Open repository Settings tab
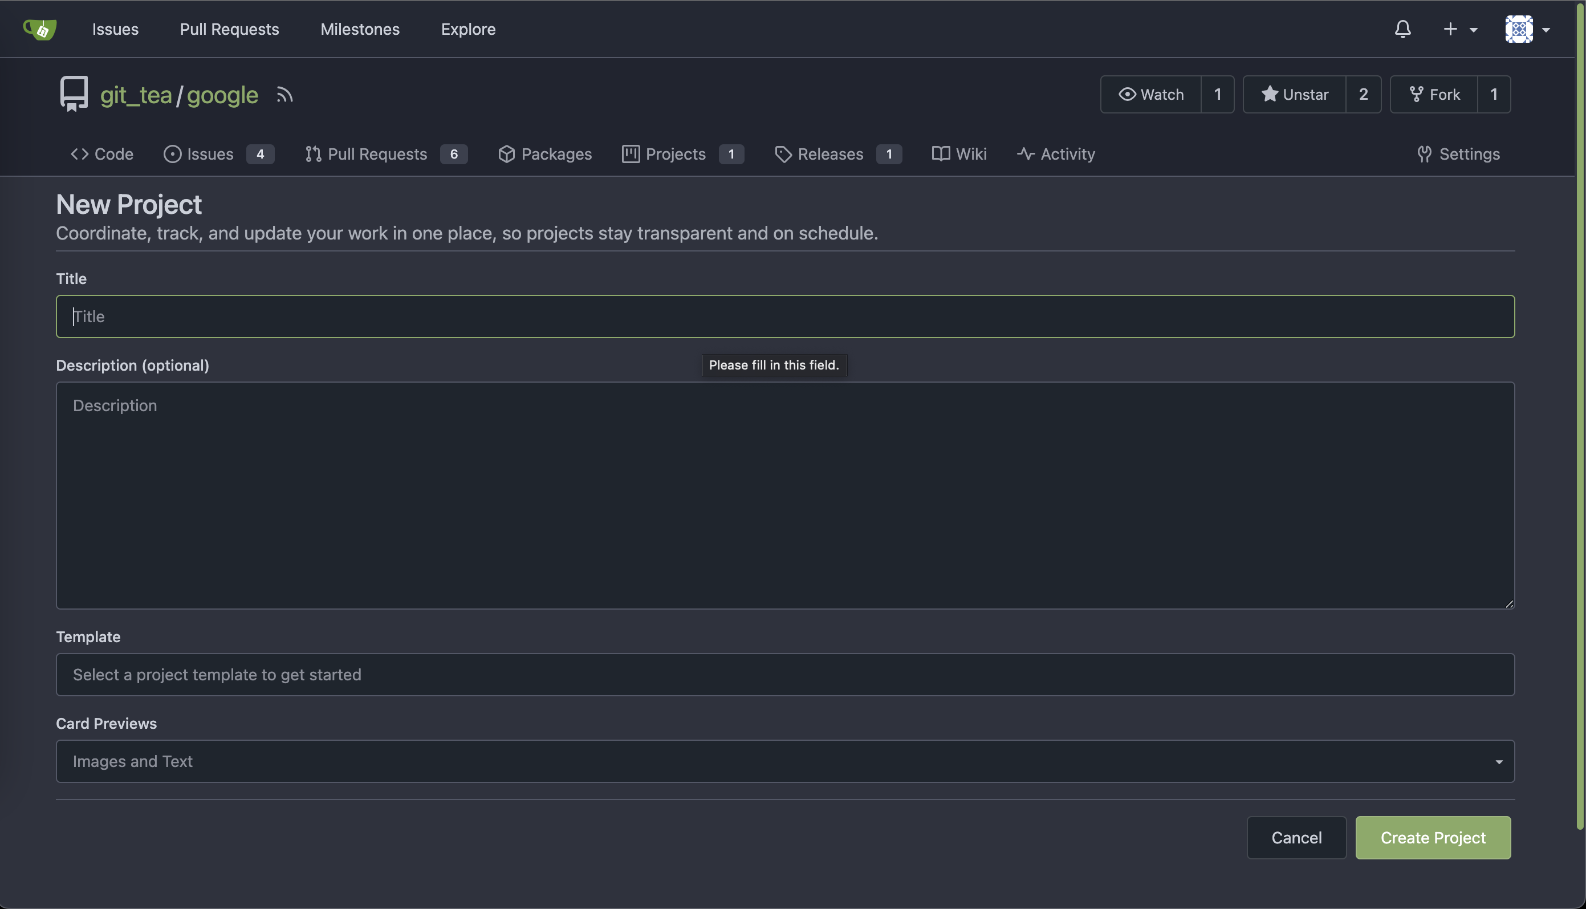The height and width of the screenshot is (909, 1586). 1458,154
